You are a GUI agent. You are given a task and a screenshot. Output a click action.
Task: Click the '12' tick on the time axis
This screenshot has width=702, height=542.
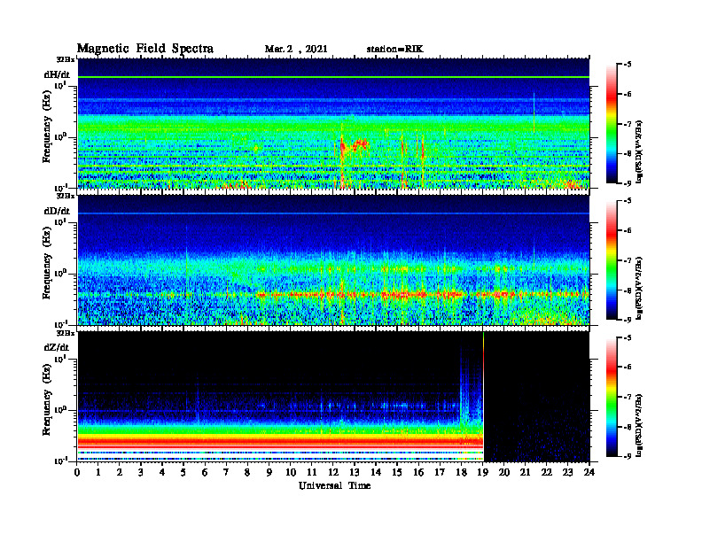333,473
